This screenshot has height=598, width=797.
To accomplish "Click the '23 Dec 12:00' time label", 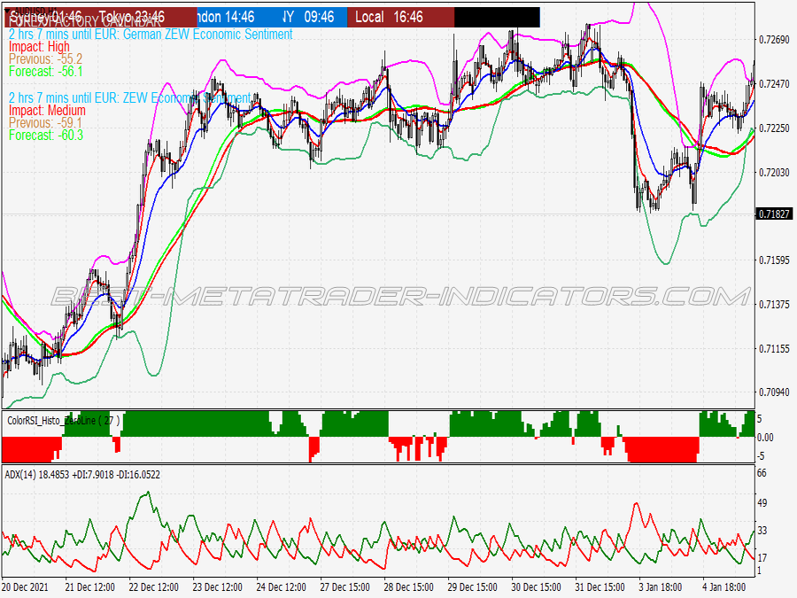I will point(218,587).
